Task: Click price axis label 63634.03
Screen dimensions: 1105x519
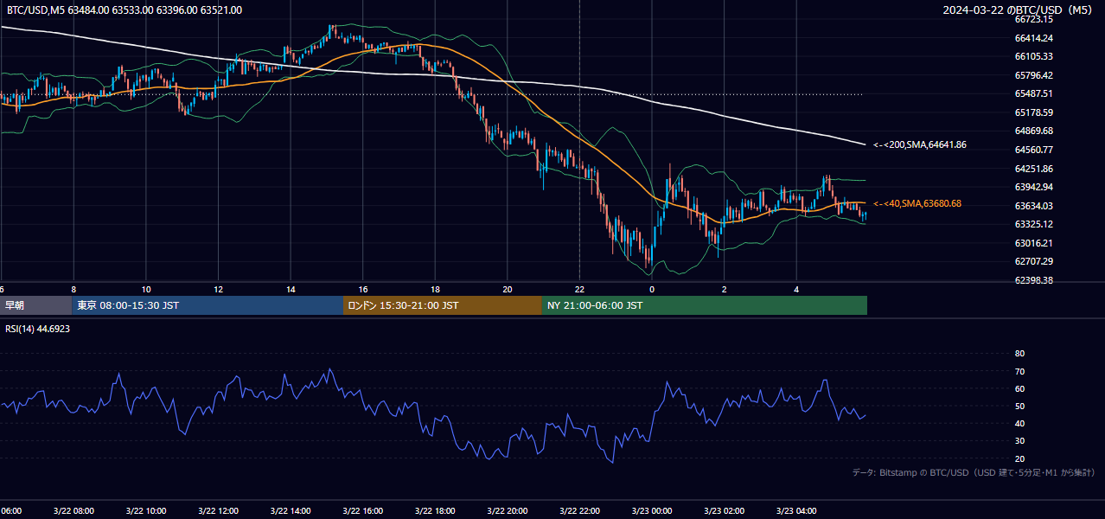Action: (x=1034, y=206)
